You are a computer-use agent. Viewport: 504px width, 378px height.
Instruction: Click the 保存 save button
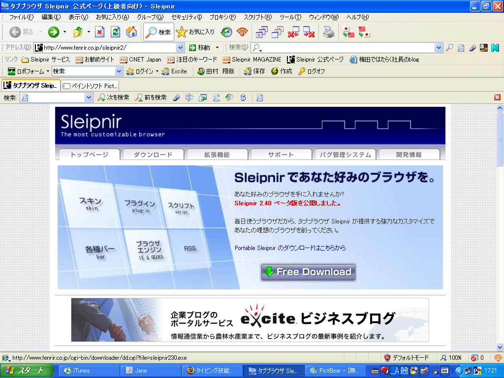[254, 71]
